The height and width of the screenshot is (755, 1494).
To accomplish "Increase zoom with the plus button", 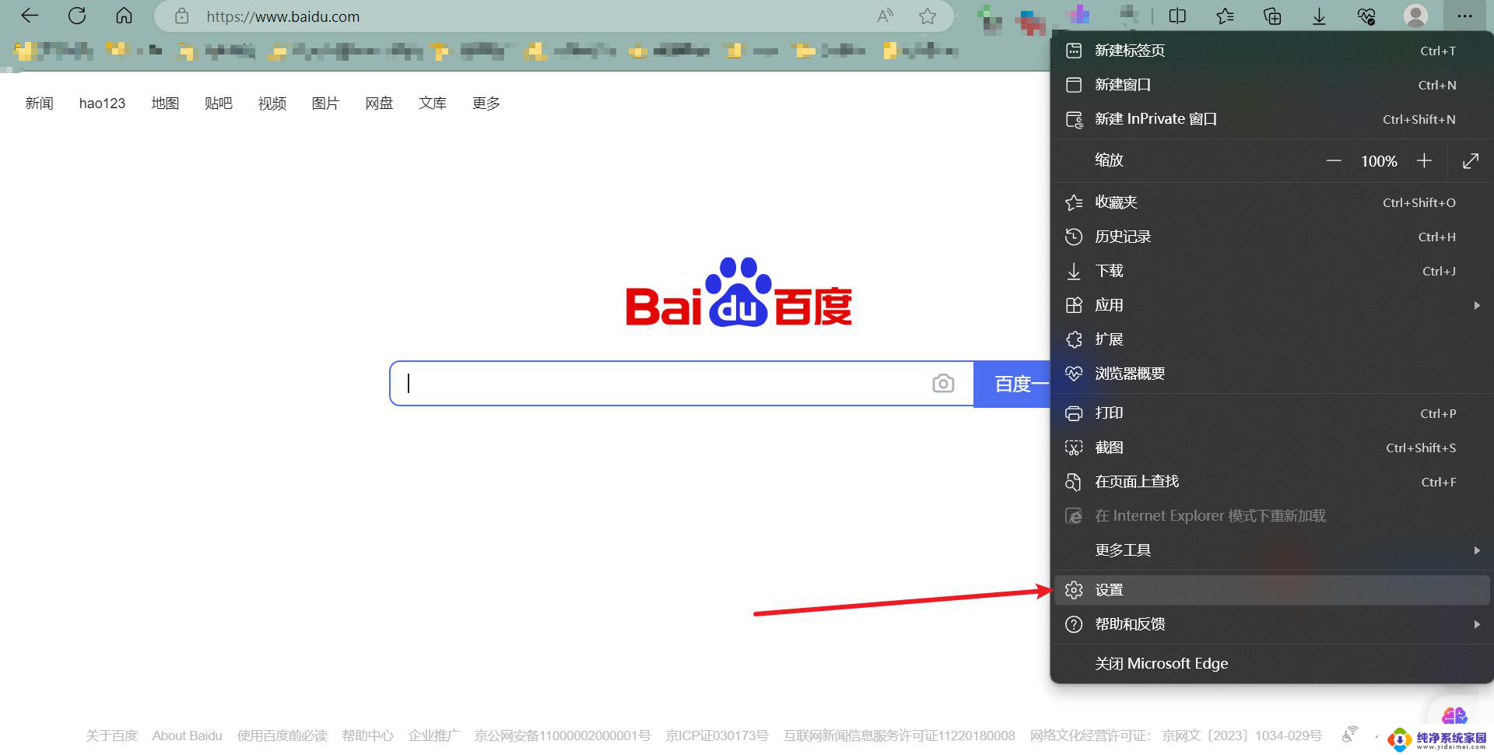I will [1424, 161].
